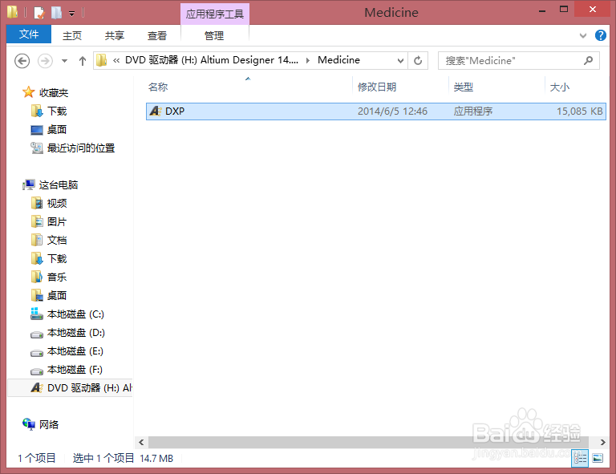Select DVD 驱动器 (H:) in navigation pane

click(70, 388)
